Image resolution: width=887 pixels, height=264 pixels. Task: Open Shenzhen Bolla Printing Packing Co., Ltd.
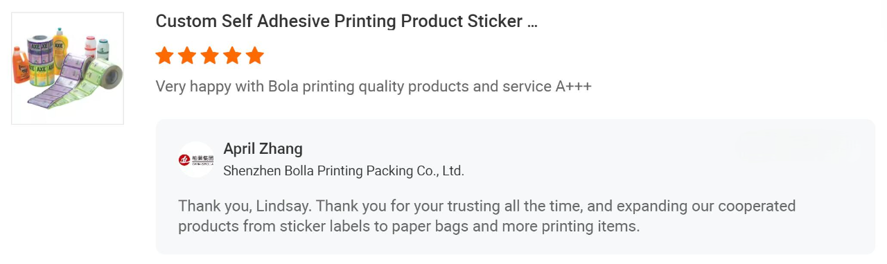(344, 171)
